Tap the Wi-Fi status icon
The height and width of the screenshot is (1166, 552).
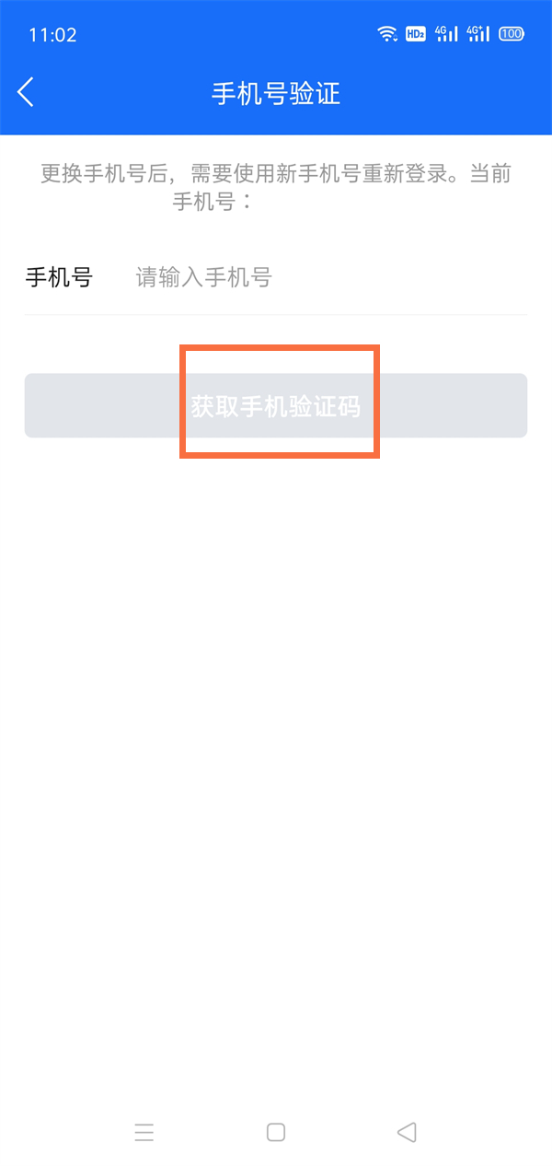click(x=388, y=34)
